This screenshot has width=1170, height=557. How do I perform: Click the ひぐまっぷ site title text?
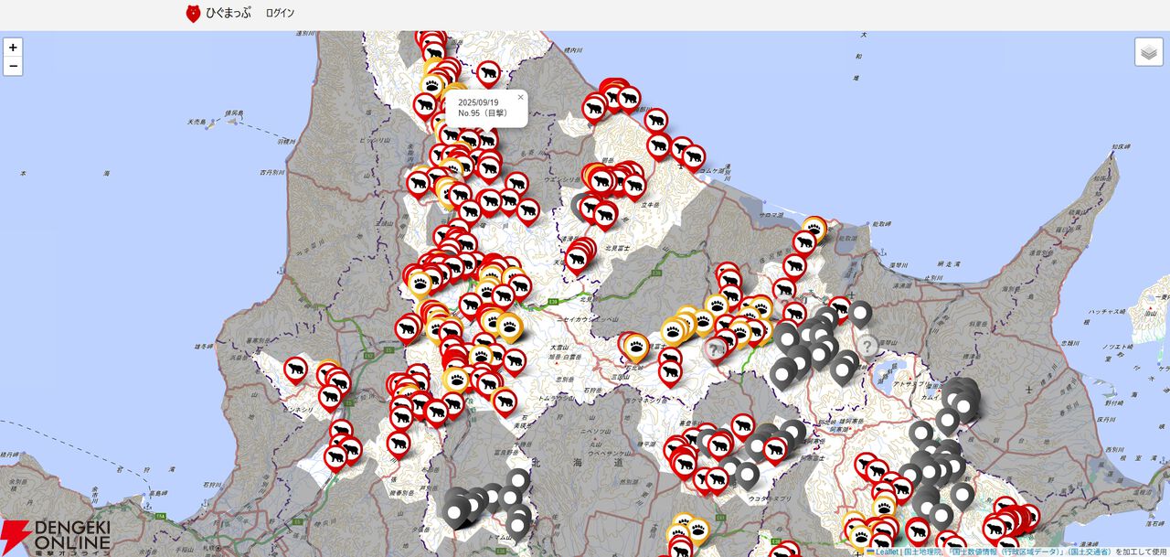[x=228, y=13]
